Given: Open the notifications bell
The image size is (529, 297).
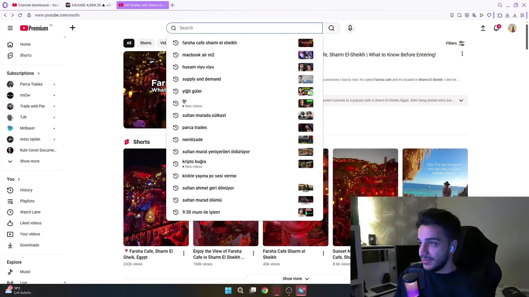Looking at the screenshot, I should [x=496, y=28].
